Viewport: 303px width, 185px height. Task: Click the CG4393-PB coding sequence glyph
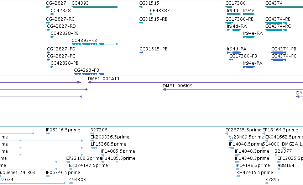tap(89, 74)
